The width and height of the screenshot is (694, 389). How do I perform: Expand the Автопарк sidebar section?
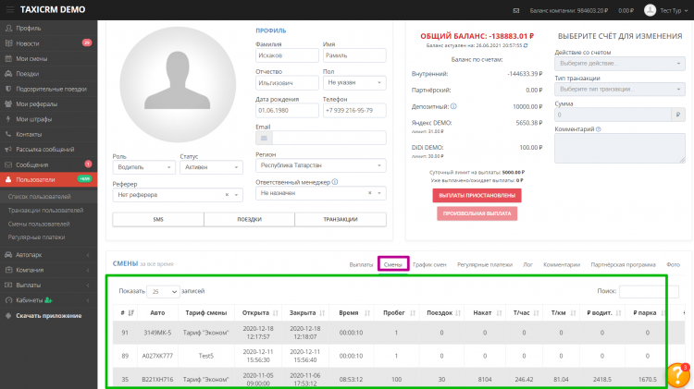coord(48,254)
